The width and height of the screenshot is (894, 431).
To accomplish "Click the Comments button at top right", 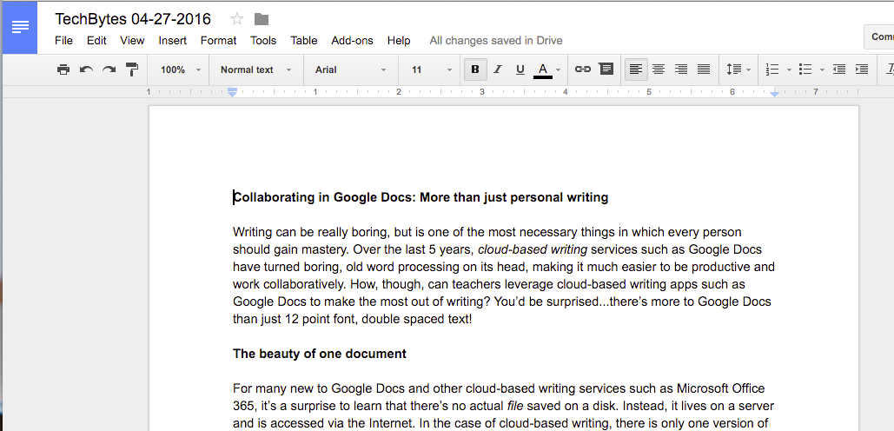I will click(x=879, y=36).
